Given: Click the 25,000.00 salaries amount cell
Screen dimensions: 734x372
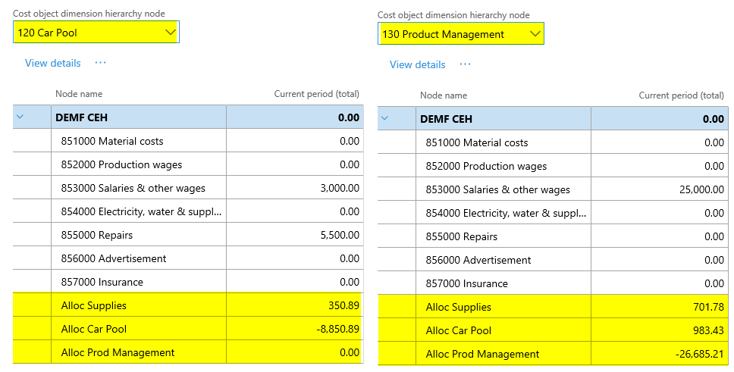Looking at the screenshot, I should tap(701, 189).
